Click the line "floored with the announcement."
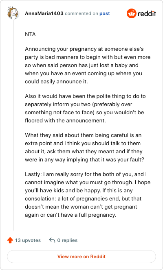Viewport: 163px width, 270px height. click(65, 120)
